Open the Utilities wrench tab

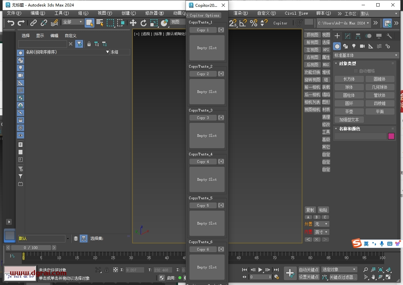389,36
